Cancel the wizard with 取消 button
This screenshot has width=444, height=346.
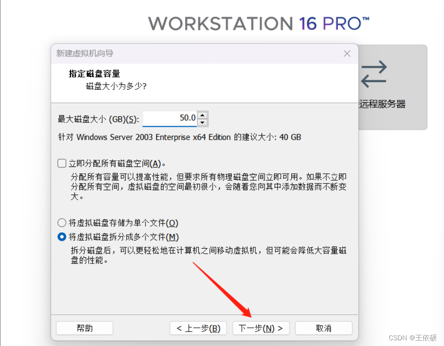(324, 328)
